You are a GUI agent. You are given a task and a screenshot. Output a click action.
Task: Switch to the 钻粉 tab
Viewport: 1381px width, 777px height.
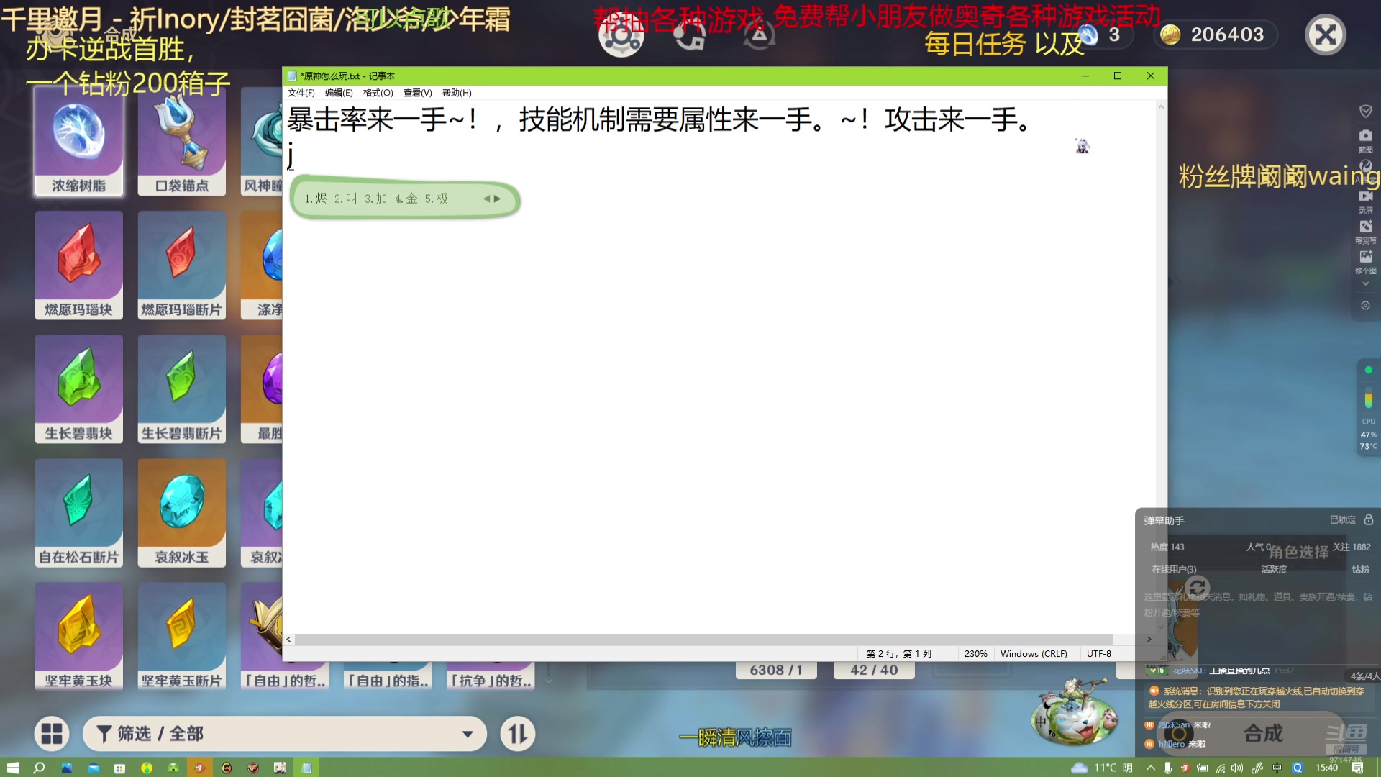[x=1360, y=569]
